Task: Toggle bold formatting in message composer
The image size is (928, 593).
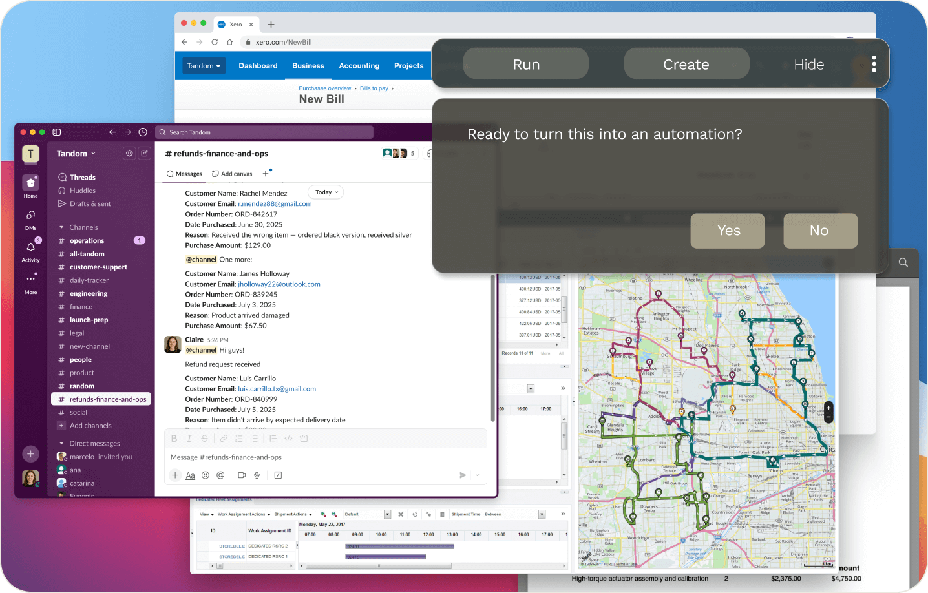Action: click(x=174, y=439)
